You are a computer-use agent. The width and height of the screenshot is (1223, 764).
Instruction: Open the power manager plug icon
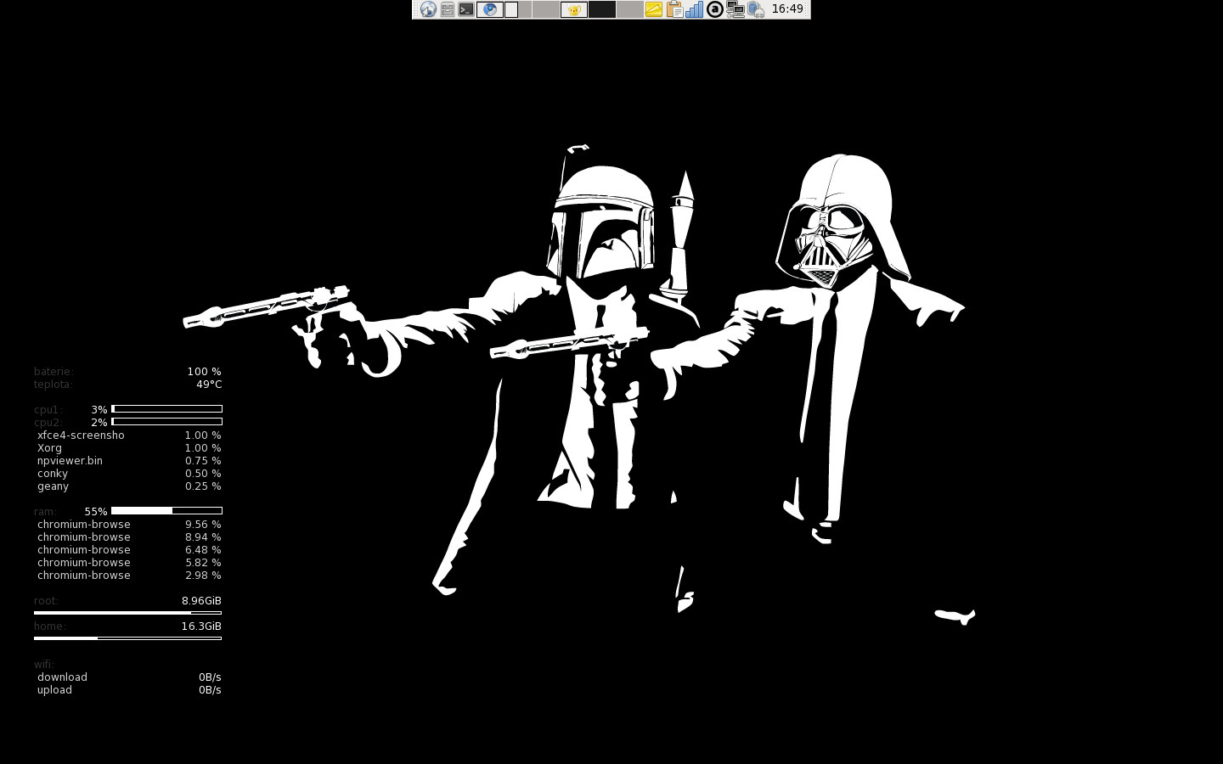[x=755, y=9]
